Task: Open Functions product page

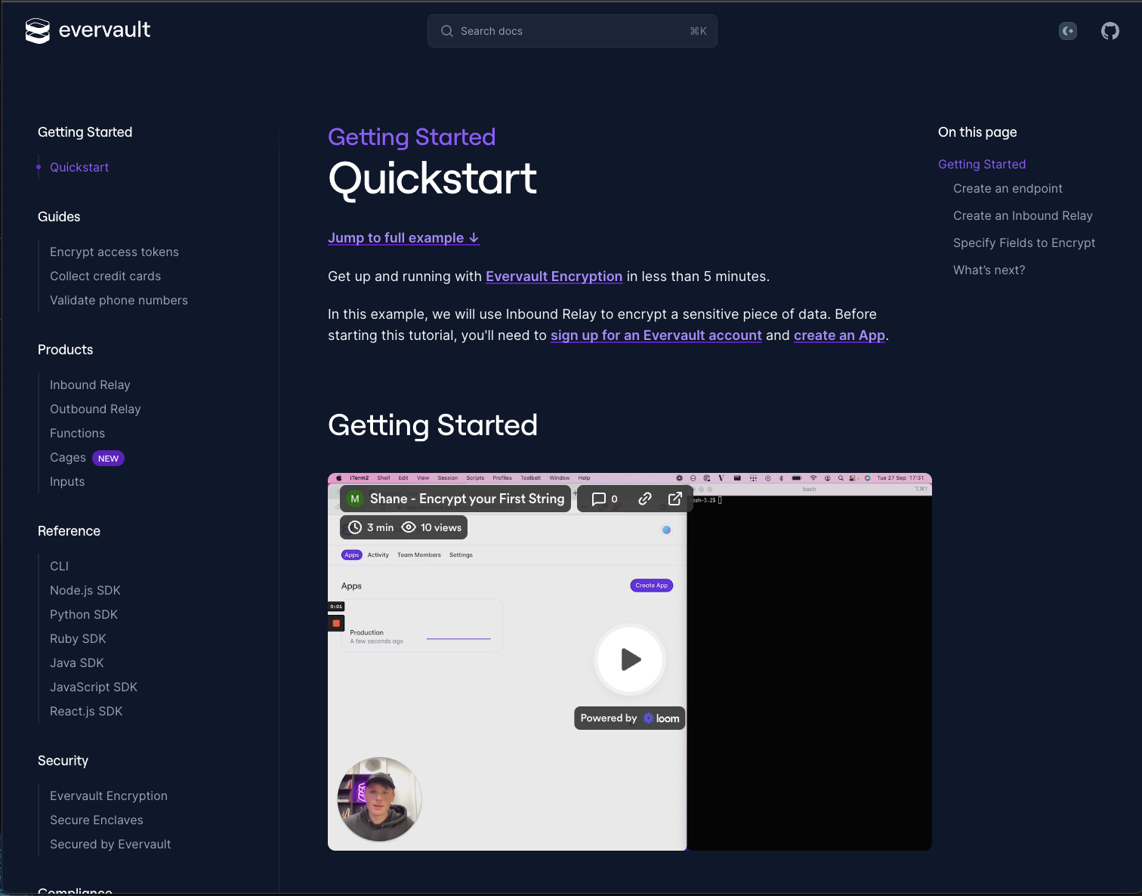Action: (77, 434)
